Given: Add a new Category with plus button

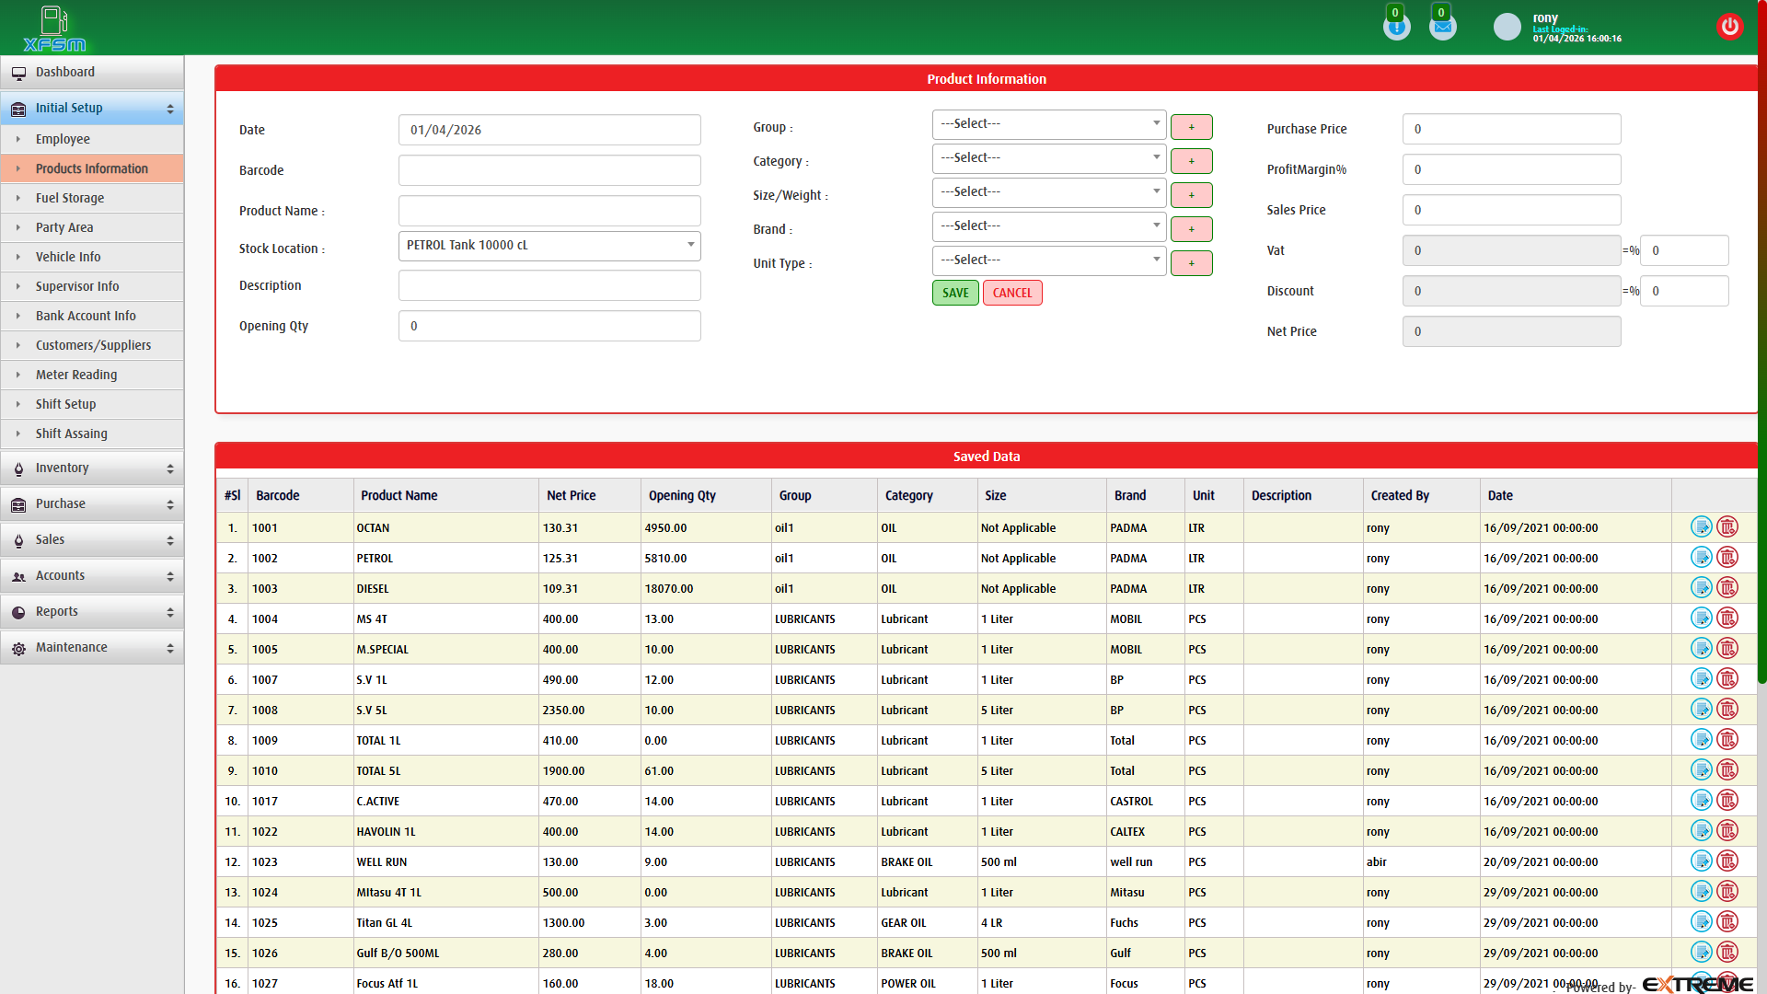Looking at the screenshot, I should point(1191,160).
